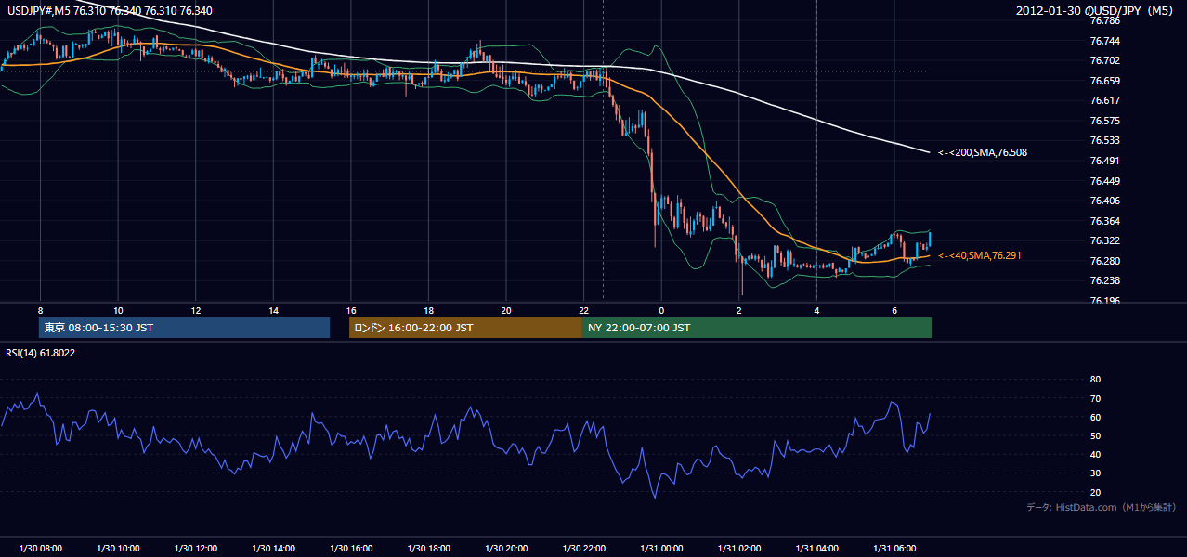Click the 2012-01-30 USD/JPY (M5) chart title
The height and width of the screenshot is (557, 1187).
click(1096, 11)
